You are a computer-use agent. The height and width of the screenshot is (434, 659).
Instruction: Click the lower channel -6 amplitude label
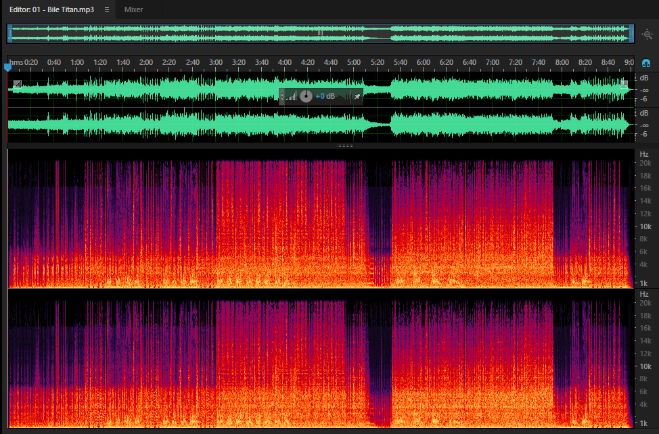(644, 135)
